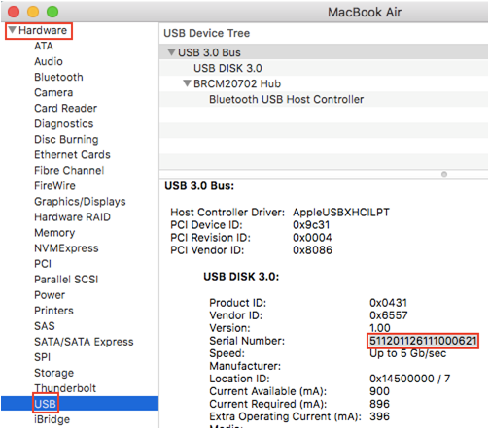
Task: Select Storage in the sidebar
Action: coord(53,373)
